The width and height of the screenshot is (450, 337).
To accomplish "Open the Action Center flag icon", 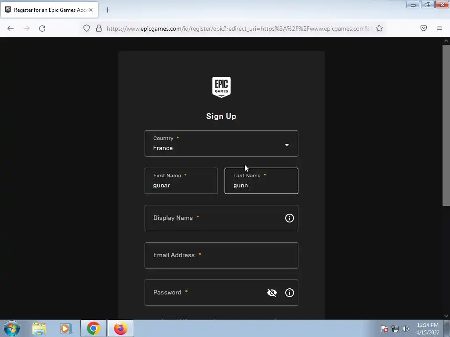I will click(384, 329).
